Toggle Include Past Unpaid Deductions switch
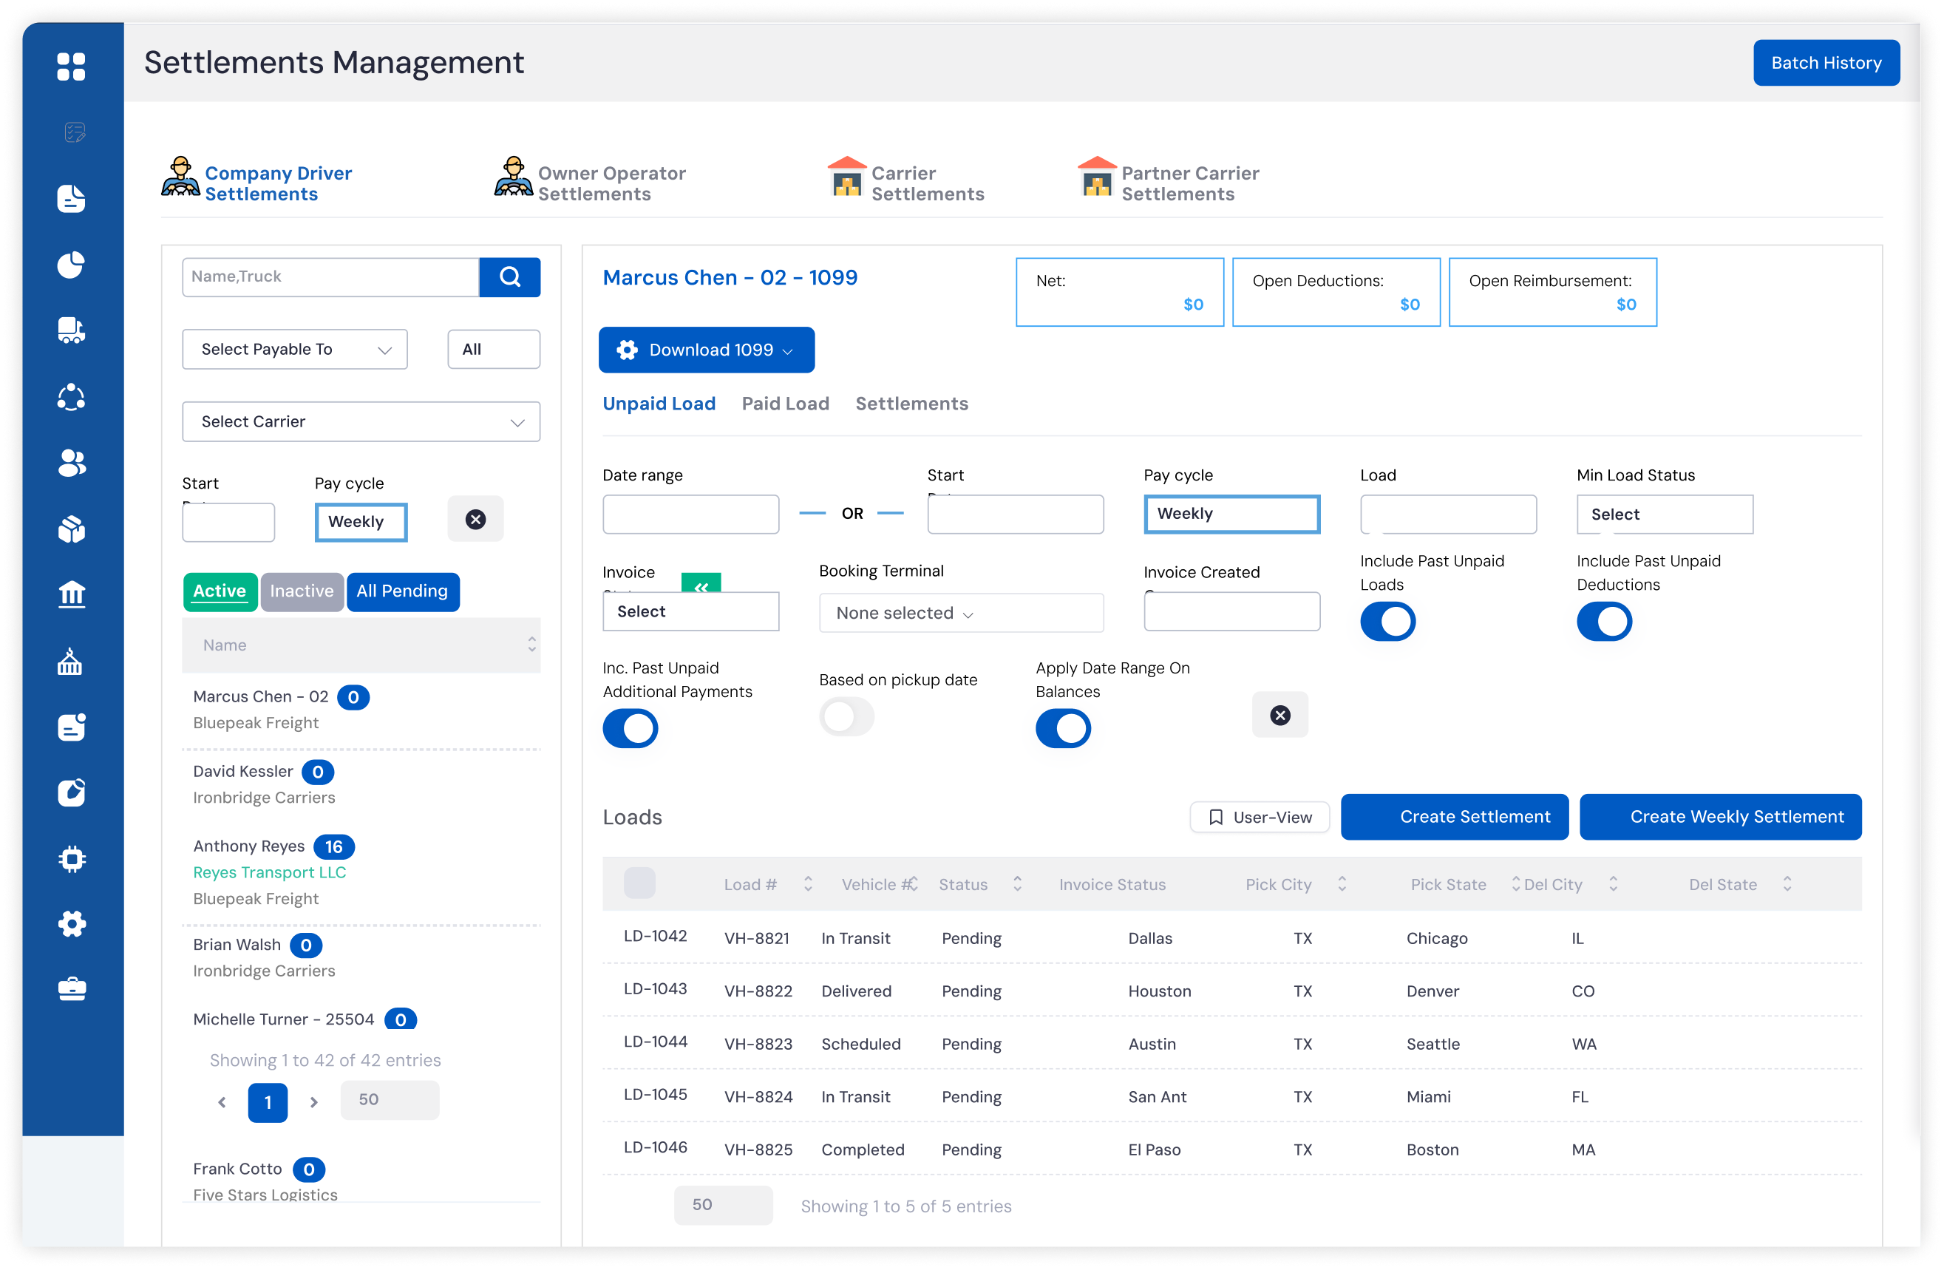The width and height of the screenshot is (1944, 1270). (1604, 622)
